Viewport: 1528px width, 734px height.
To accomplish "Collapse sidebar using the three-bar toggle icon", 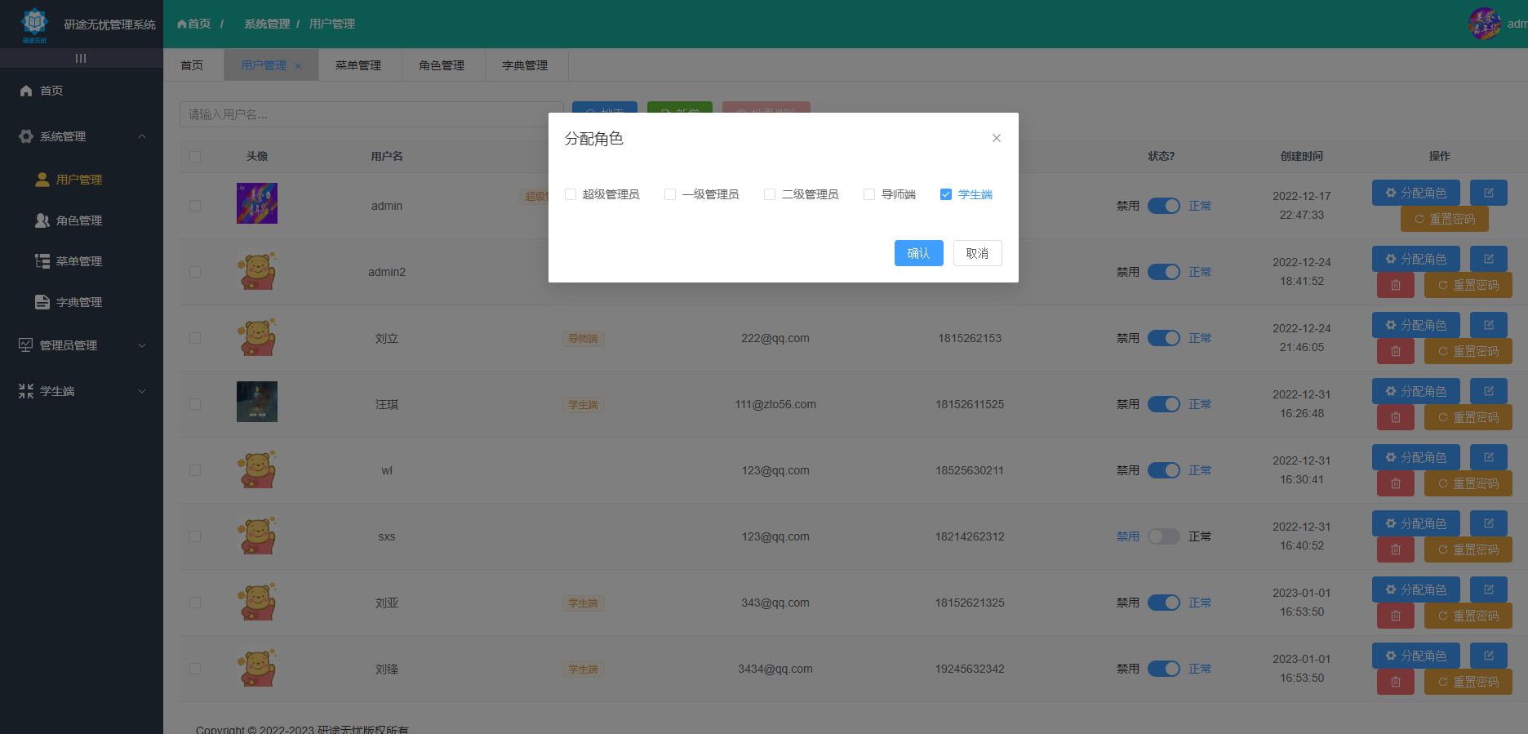I will click(81, 58).
